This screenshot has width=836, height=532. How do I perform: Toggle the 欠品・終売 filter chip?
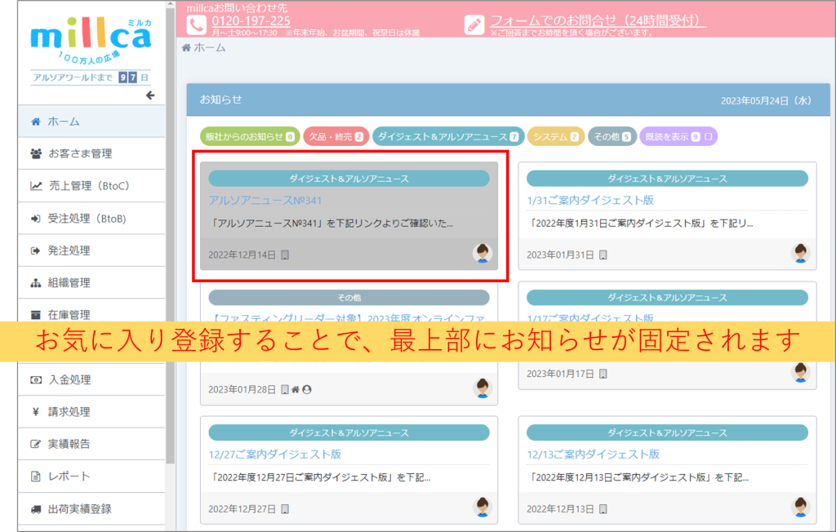pyautogui.click(x=336, y=137)
